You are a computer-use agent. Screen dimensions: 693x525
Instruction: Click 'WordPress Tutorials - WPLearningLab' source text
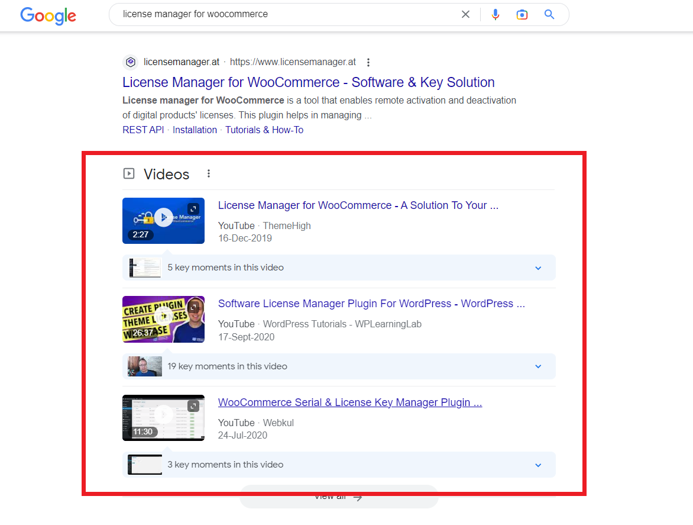[342, 324]
